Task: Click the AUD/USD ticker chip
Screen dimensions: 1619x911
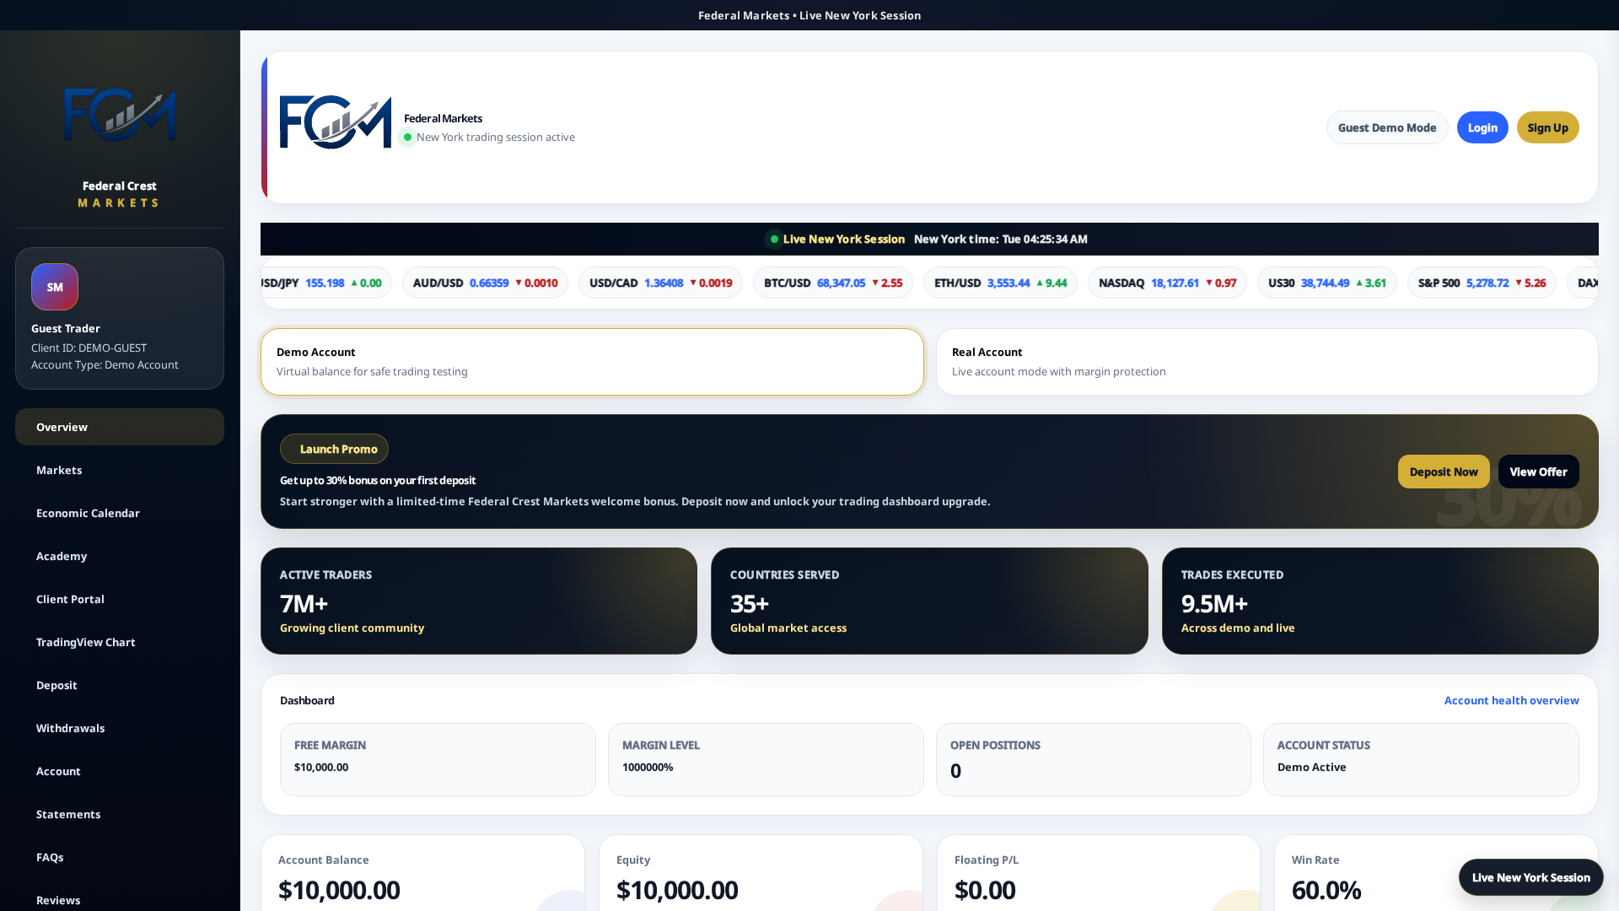Action: (x=485, y=283)
